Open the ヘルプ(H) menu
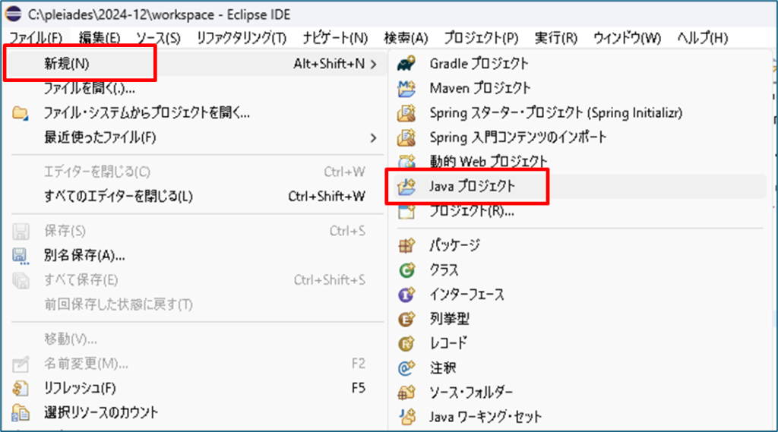778x432 pixels. pos(701,38)
